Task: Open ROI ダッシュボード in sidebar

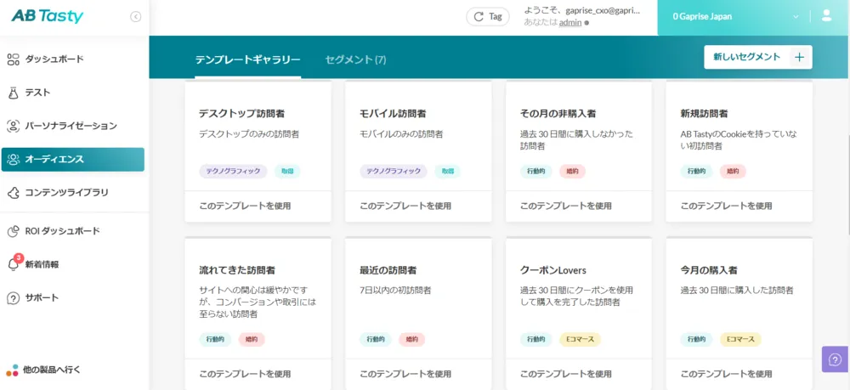Action: pos(62,231)
